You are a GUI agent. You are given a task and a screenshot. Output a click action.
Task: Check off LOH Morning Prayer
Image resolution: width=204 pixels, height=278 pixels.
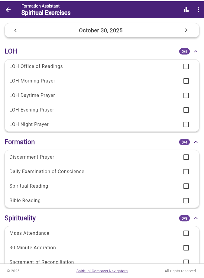tap(186, 81)
